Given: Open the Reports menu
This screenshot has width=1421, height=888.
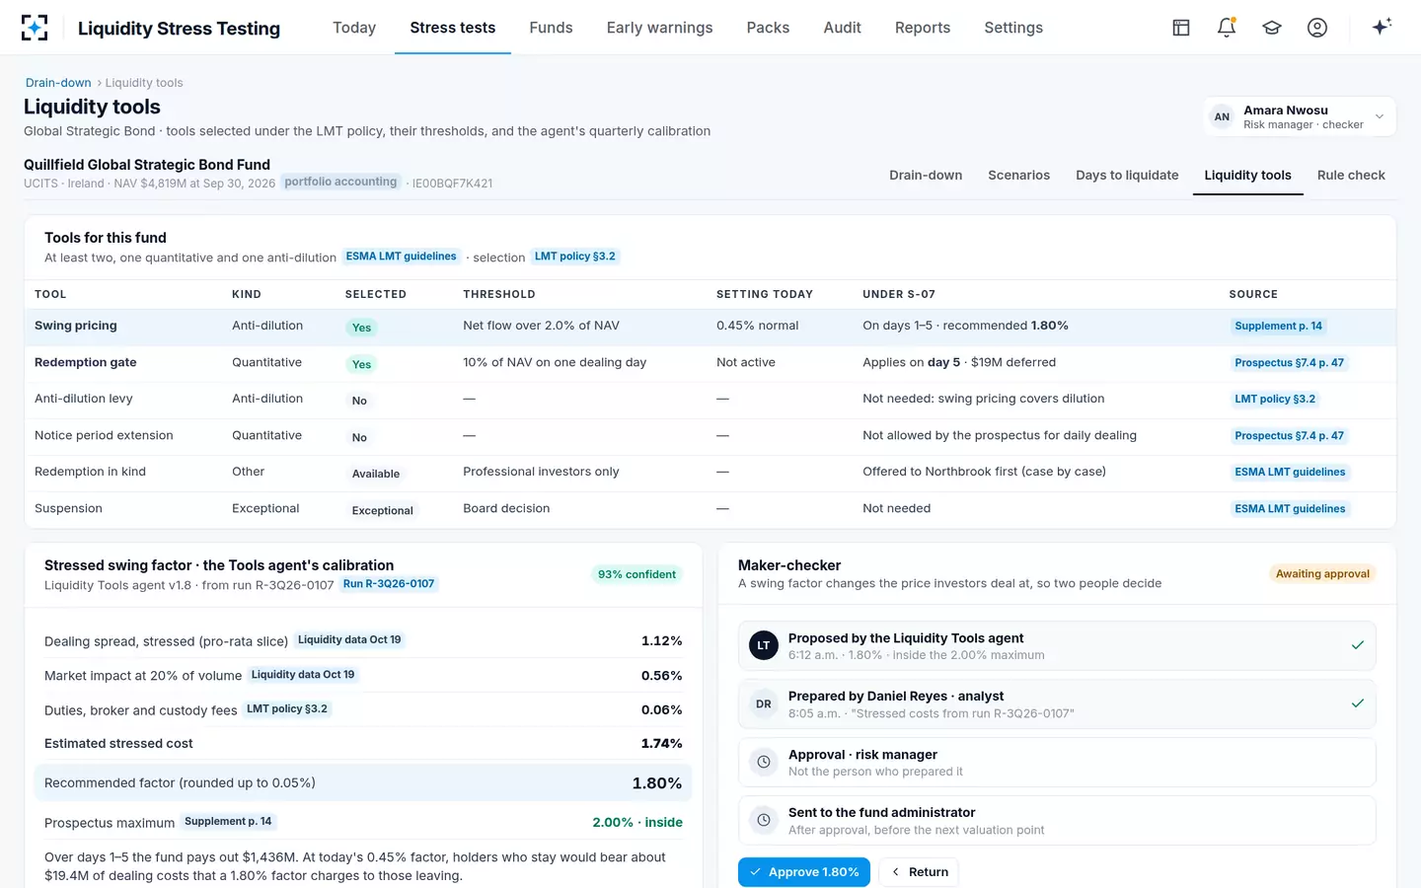Looking at the screenshot, I should [x=923, y=28].
